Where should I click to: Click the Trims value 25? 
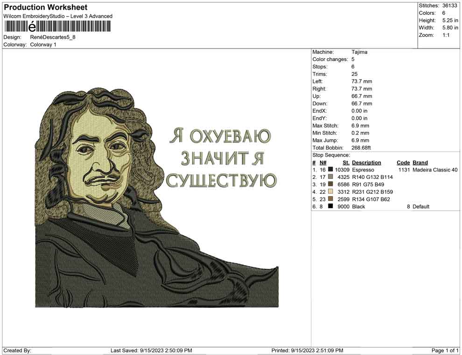(x=355, y=74)
